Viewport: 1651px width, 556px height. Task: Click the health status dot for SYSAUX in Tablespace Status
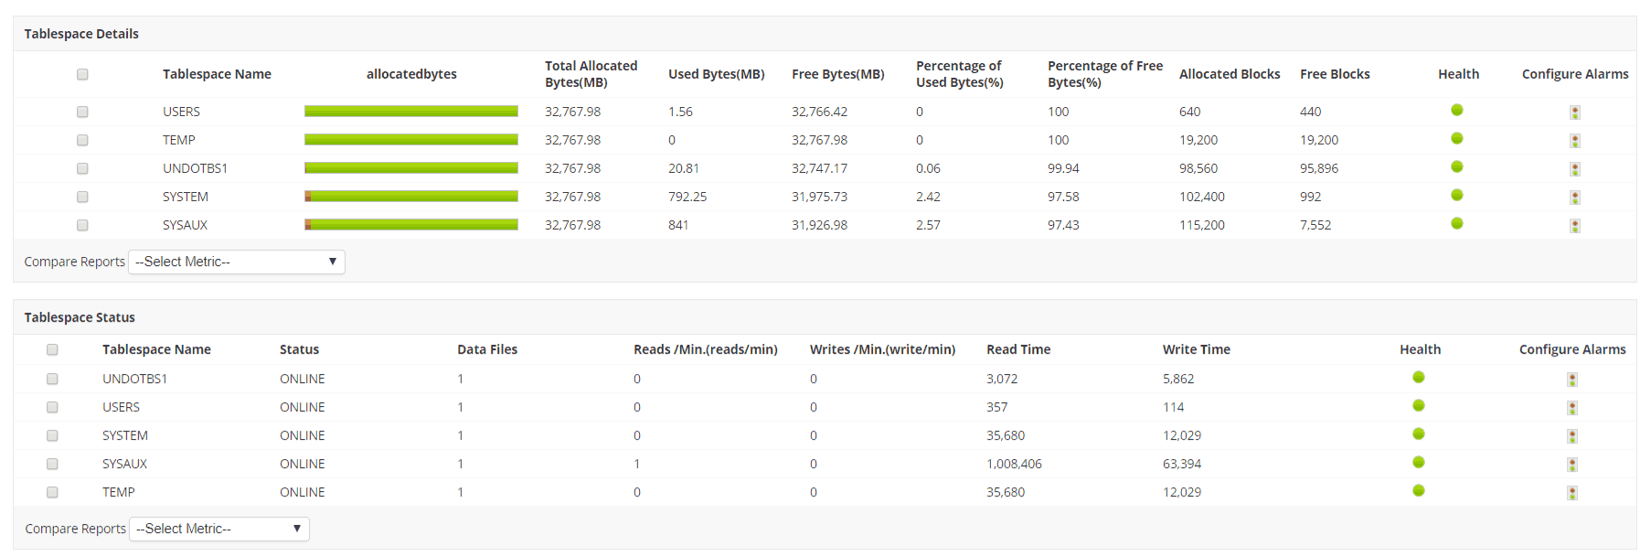(1419, 463)
